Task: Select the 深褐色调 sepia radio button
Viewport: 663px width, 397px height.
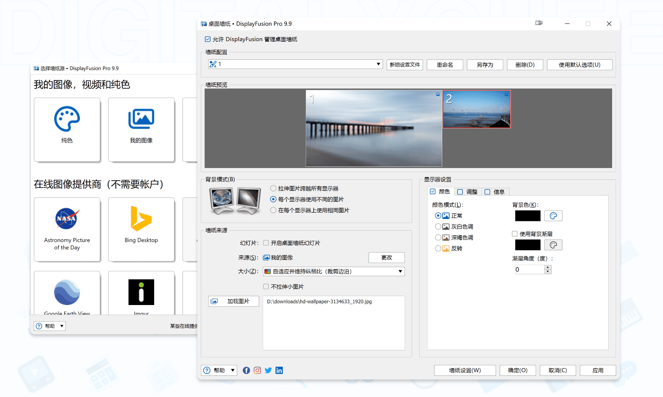Action: click(x=438, y=237)
